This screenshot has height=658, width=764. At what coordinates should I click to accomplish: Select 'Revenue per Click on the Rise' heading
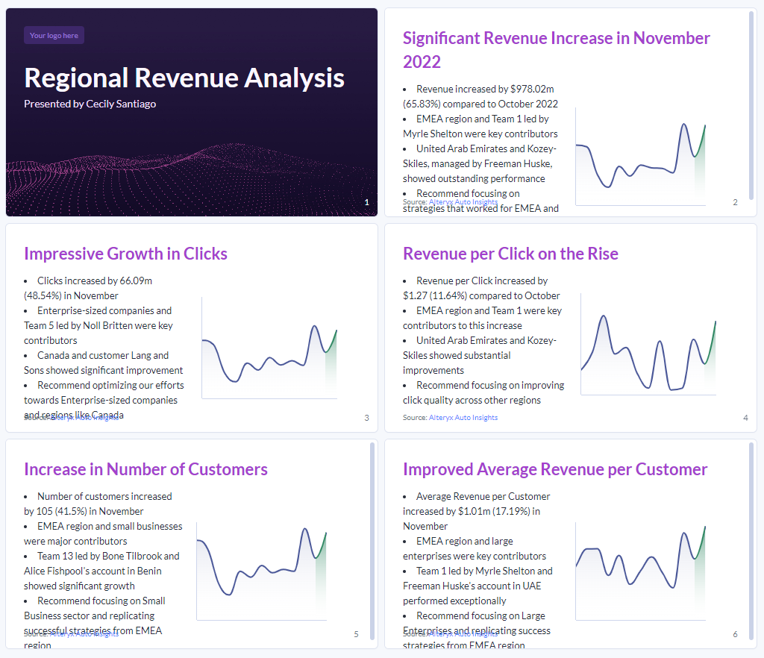510,254
